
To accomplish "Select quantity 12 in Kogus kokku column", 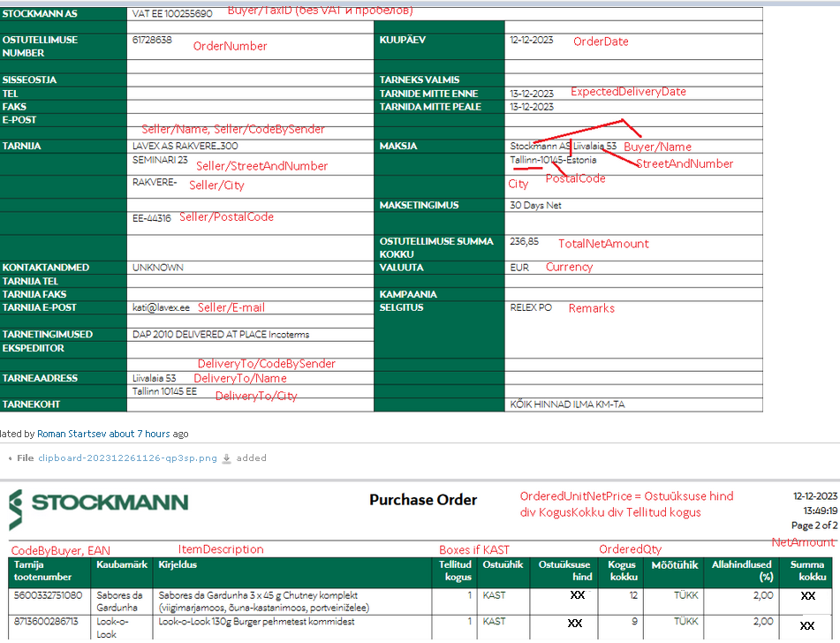I will (633, 595).
